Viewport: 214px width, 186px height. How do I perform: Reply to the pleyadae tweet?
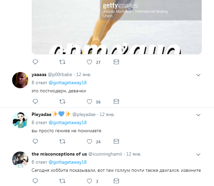(35, 141)
